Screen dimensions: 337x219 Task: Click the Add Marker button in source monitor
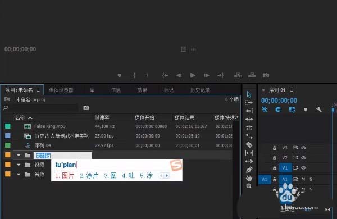click(x=120, y=75)
